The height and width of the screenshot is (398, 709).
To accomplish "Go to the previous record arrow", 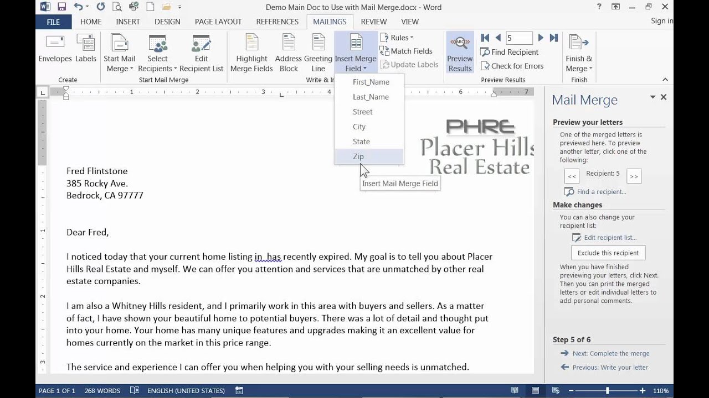I will (498, 38).
